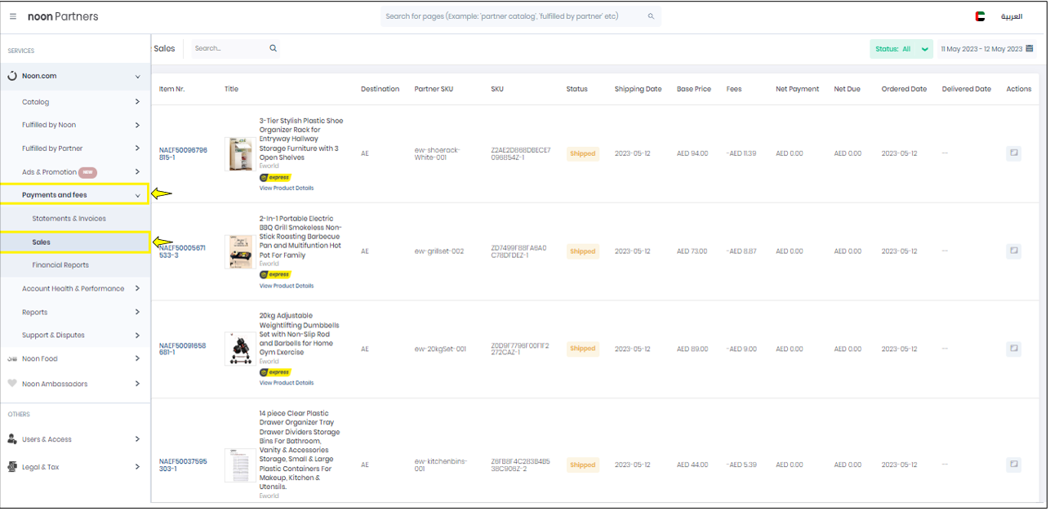The image size is (1050, 511).
Task: Click the Users & Access person icon
Action: (x=12, y=439)
